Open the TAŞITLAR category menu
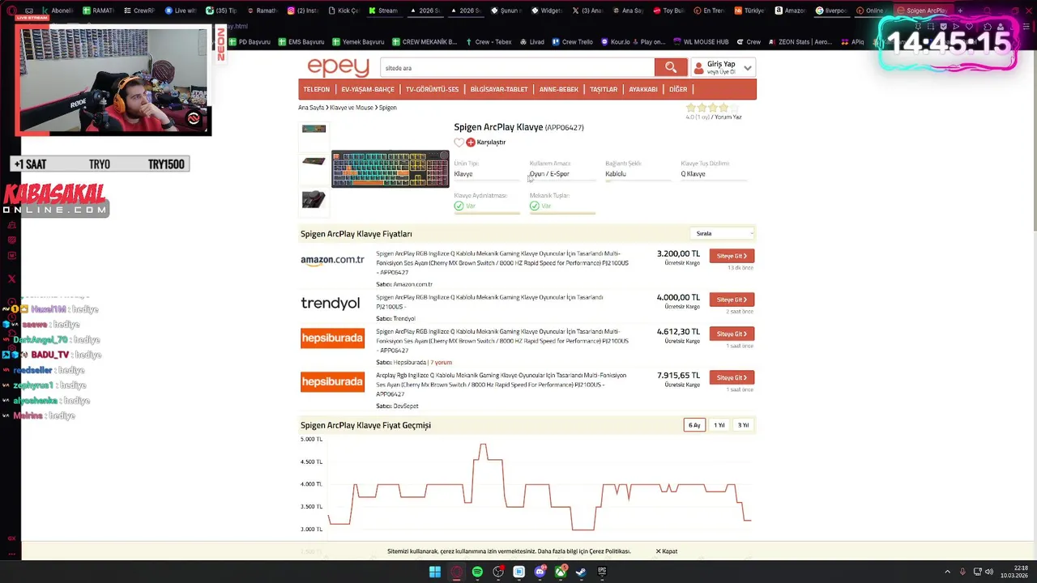Viewport: 1037px width, 583px height. [x=604, y=89]
